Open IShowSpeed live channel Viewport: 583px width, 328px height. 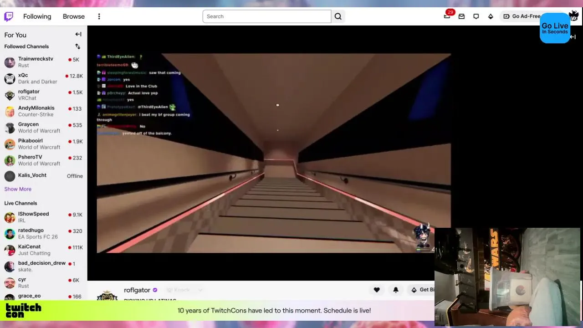coord(44,217)
